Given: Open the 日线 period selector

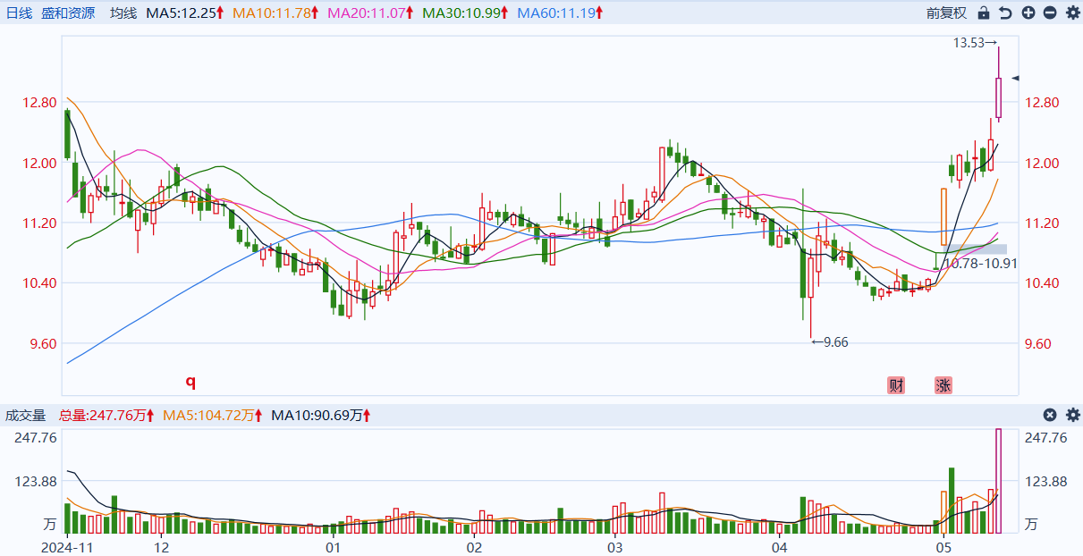Looking at the screenshot, I should (x=19, y=13).
